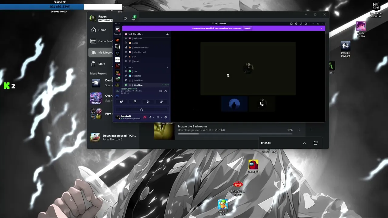Expand The Elite server menu
Viewport: 388px width, 218px height.
(x=135, y=34)
